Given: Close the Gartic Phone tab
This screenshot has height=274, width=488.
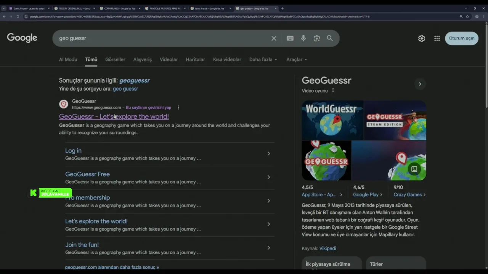Looking at the screenshot, I should pos(48,8).
